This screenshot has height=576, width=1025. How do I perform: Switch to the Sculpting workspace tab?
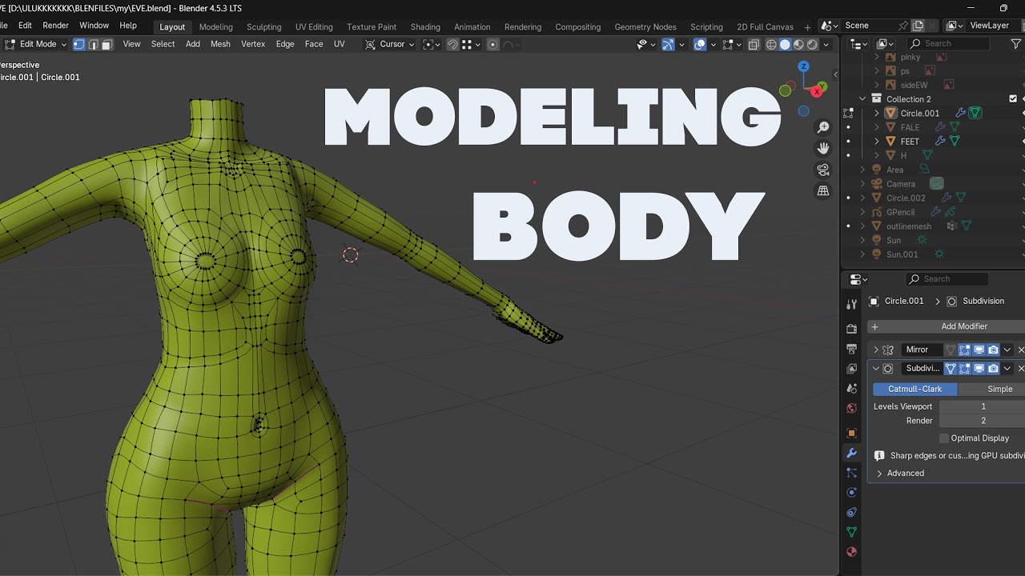[263, 26]
